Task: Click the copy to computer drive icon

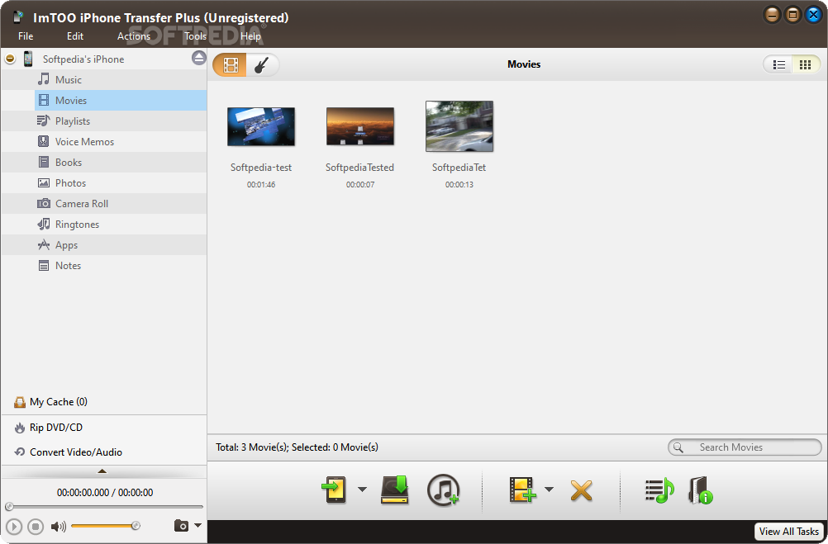Action: click(395, 490)
